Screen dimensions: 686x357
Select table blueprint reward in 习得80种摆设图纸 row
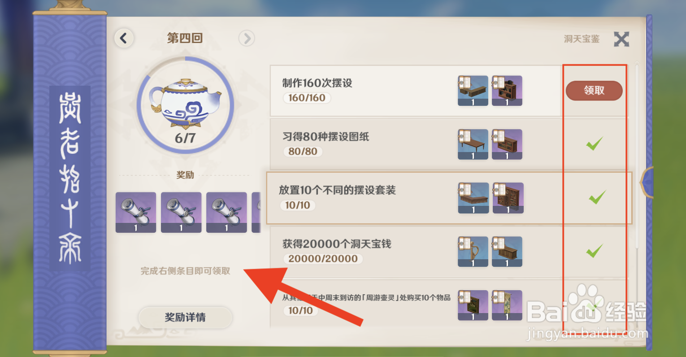pos(473,144)
